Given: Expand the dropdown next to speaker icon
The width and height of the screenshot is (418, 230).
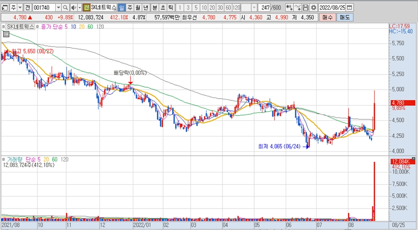Looking at the screenshot, I should click(x=79, y=8).
